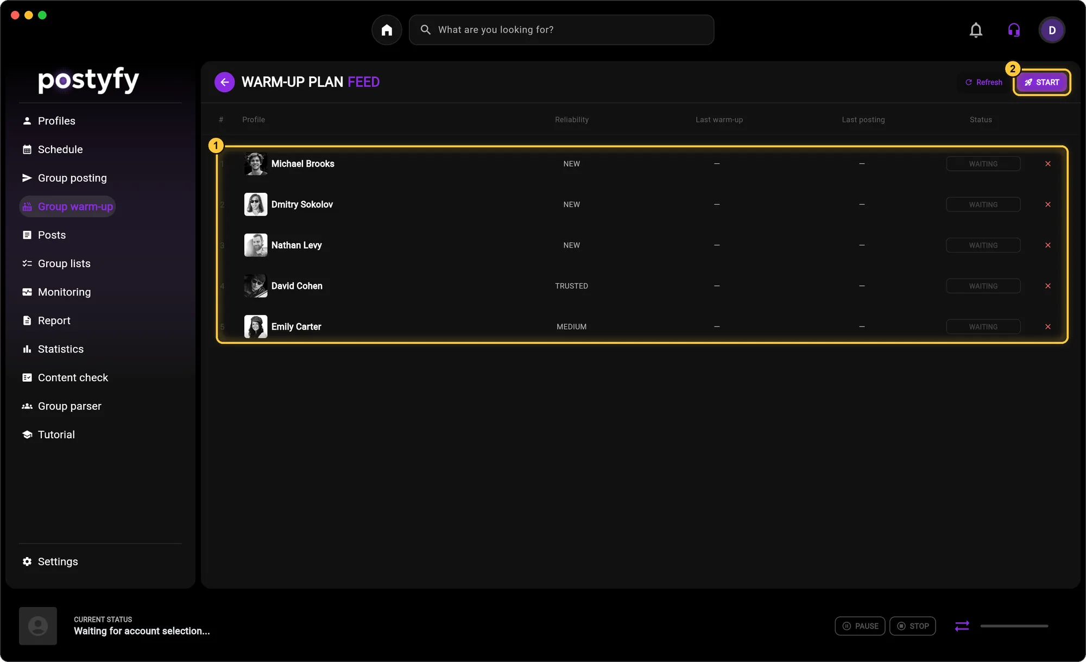Image resolution: width=1086 pixels, height=662 pixels.
Task: Open the Profiles section
Action: 48,121
